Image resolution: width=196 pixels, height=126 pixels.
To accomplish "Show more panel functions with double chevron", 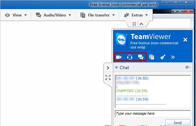I will point(173,57).
